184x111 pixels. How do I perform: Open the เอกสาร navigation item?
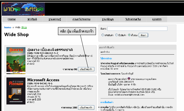157,19
